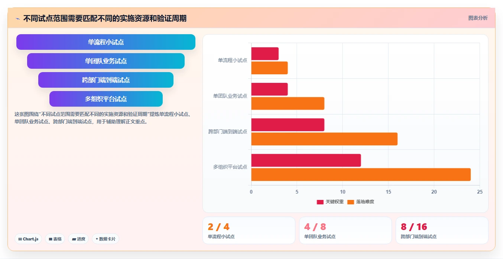
Task: Click the 图表分析 label in header
Action: point(478,18)
